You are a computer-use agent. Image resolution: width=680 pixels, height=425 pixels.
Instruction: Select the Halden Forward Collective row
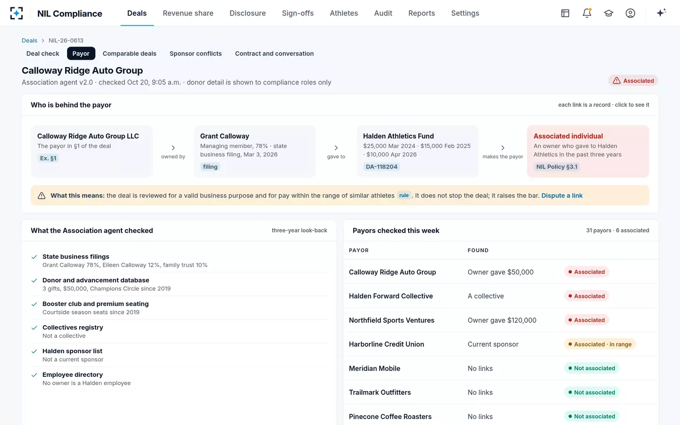point(501,296)
